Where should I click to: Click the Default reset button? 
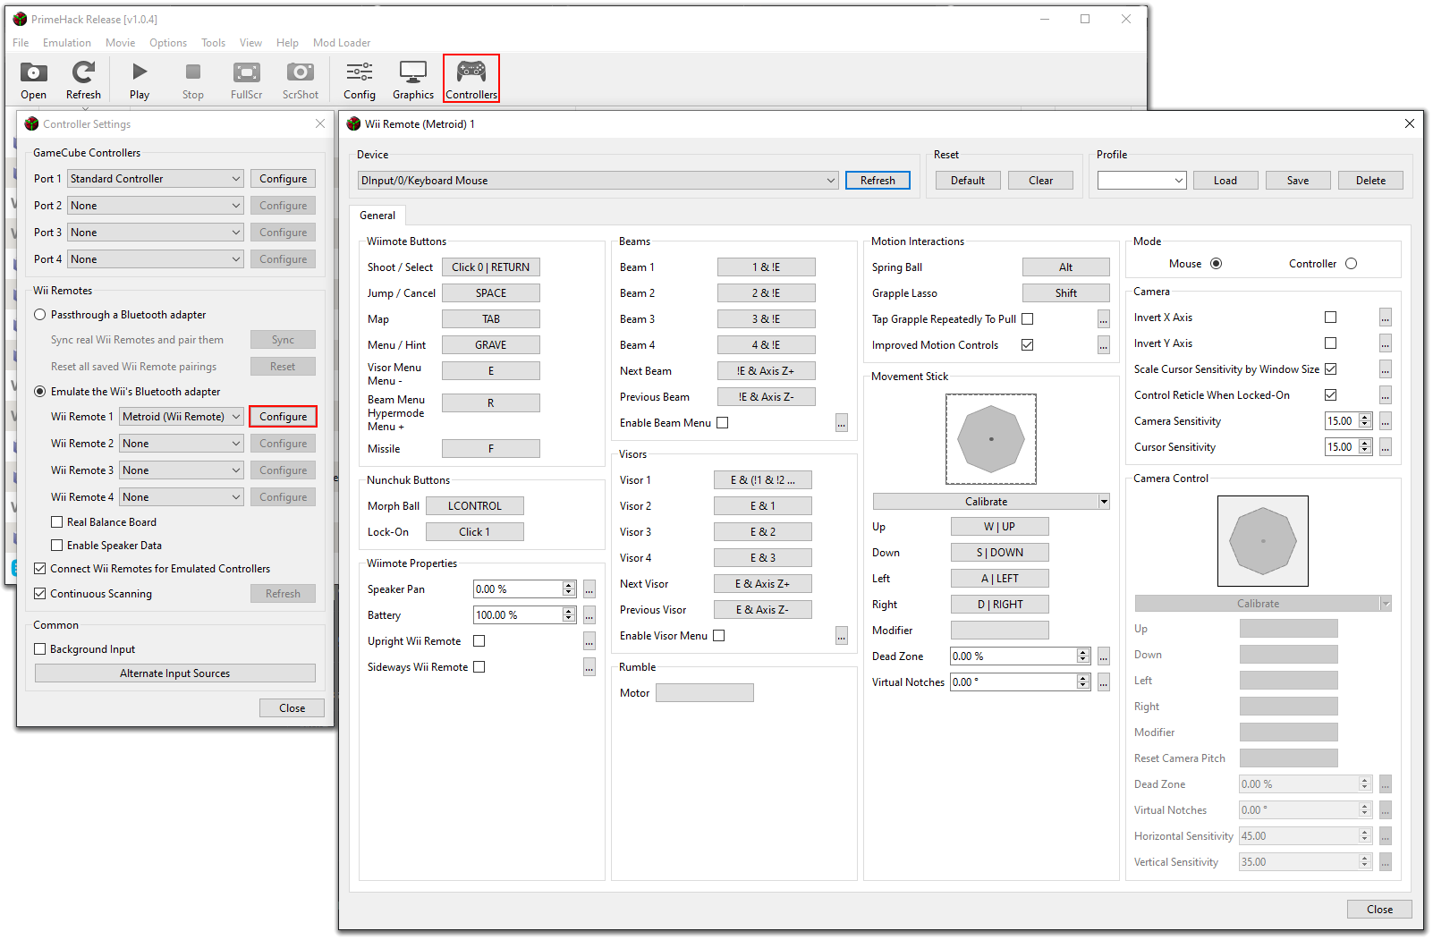click(x=968, y=181)
